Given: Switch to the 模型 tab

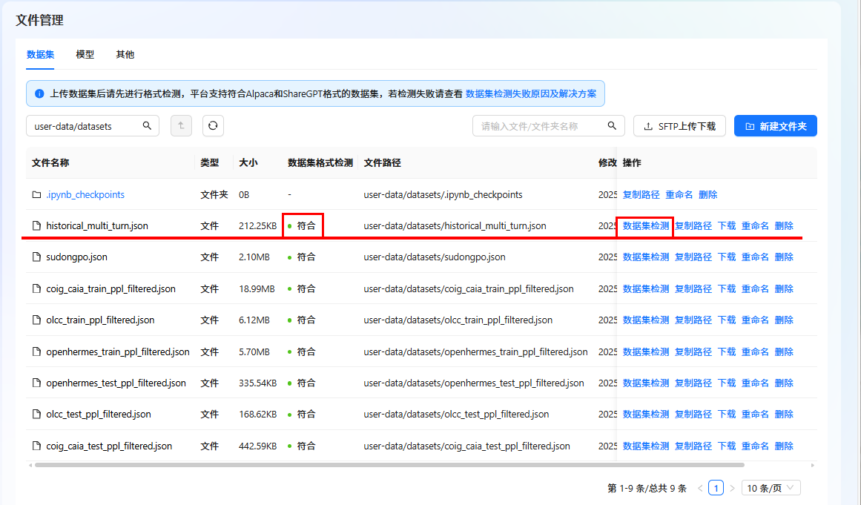Looking at the screenshot, I should pyautogui.click(x=85, y=54).
